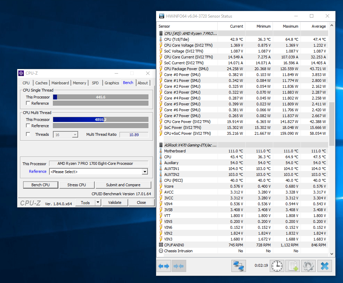Click lightning icon beside CPU Core Voltage

[x=161, y=45]
